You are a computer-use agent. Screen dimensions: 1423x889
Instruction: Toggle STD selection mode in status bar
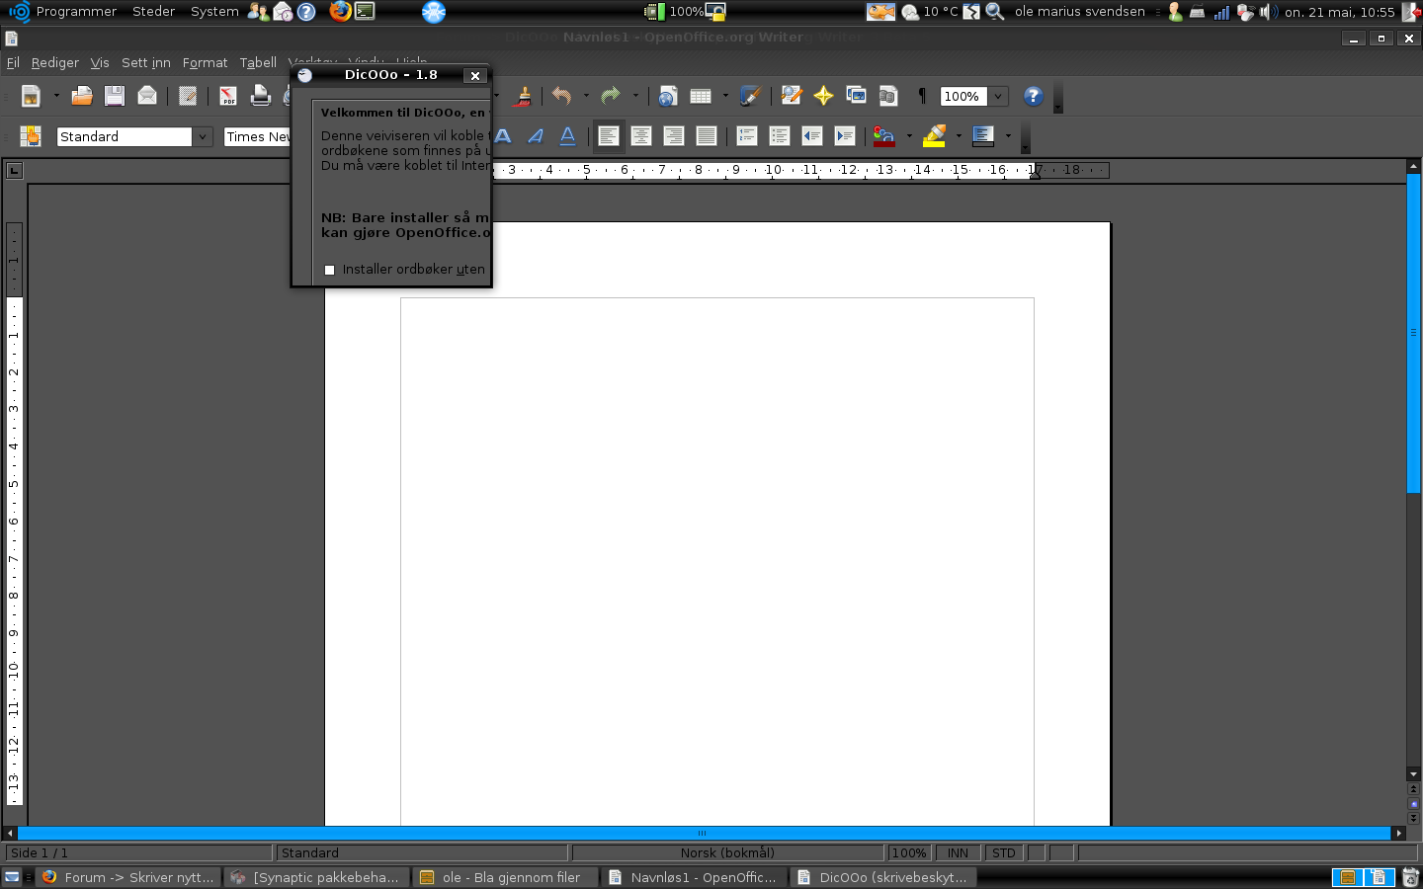point(1004,852)
